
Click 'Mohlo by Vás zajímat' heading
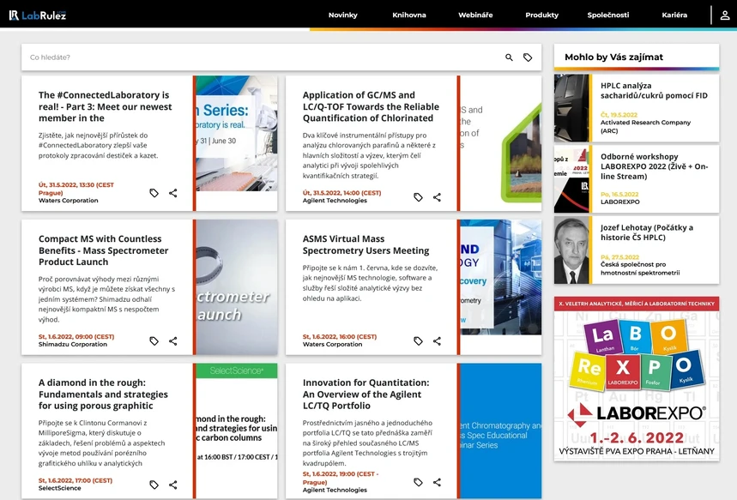(613, 57)
